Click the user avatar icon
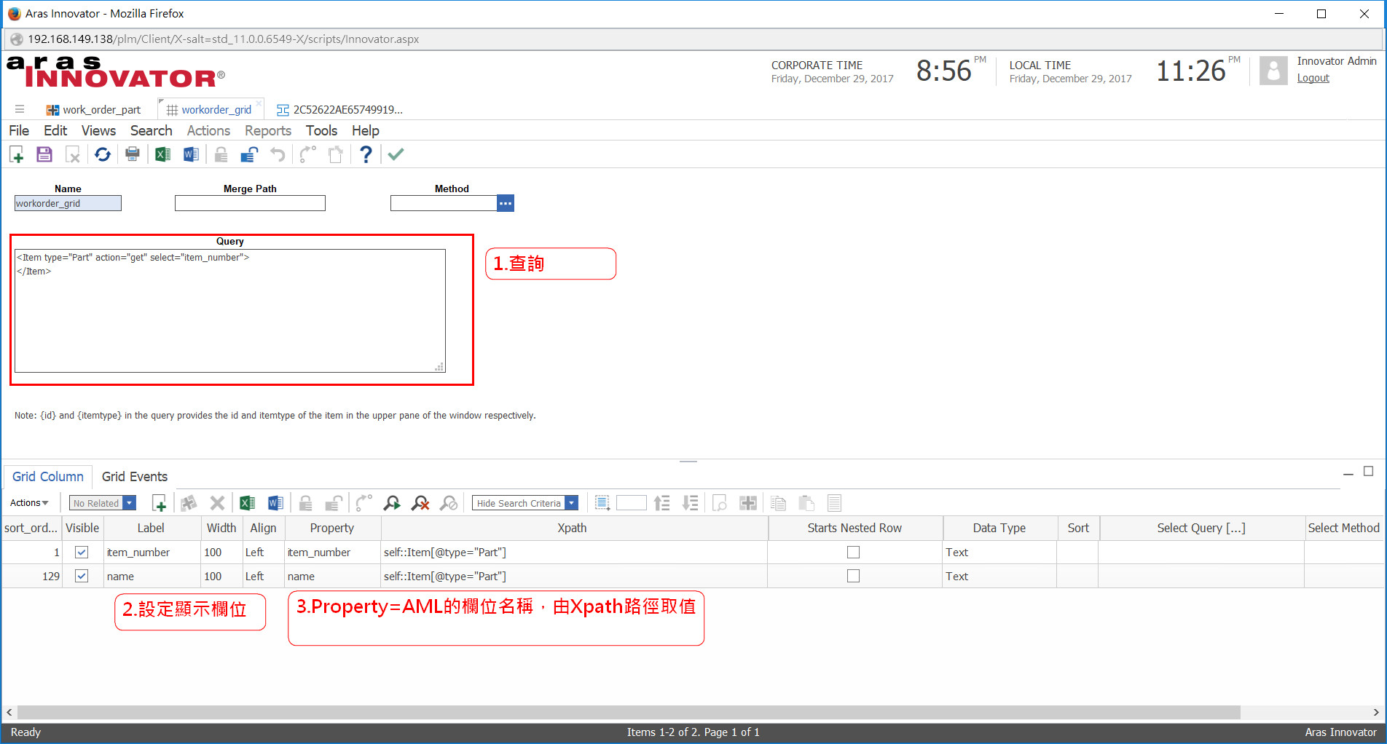This screenshot has width=1387, height=744. pyautogui.click(x=1273, y=71)
